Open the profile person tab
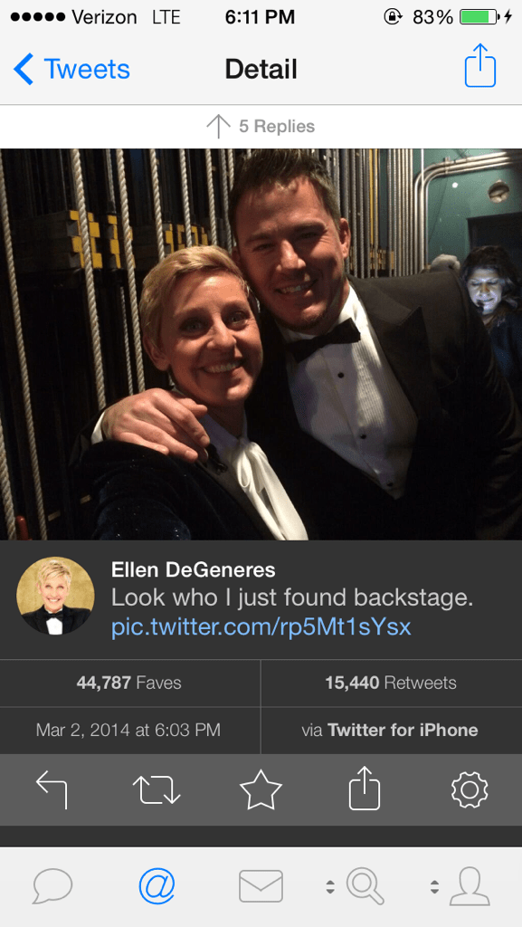Screen dimensions: 522x927 click(470, 886)
